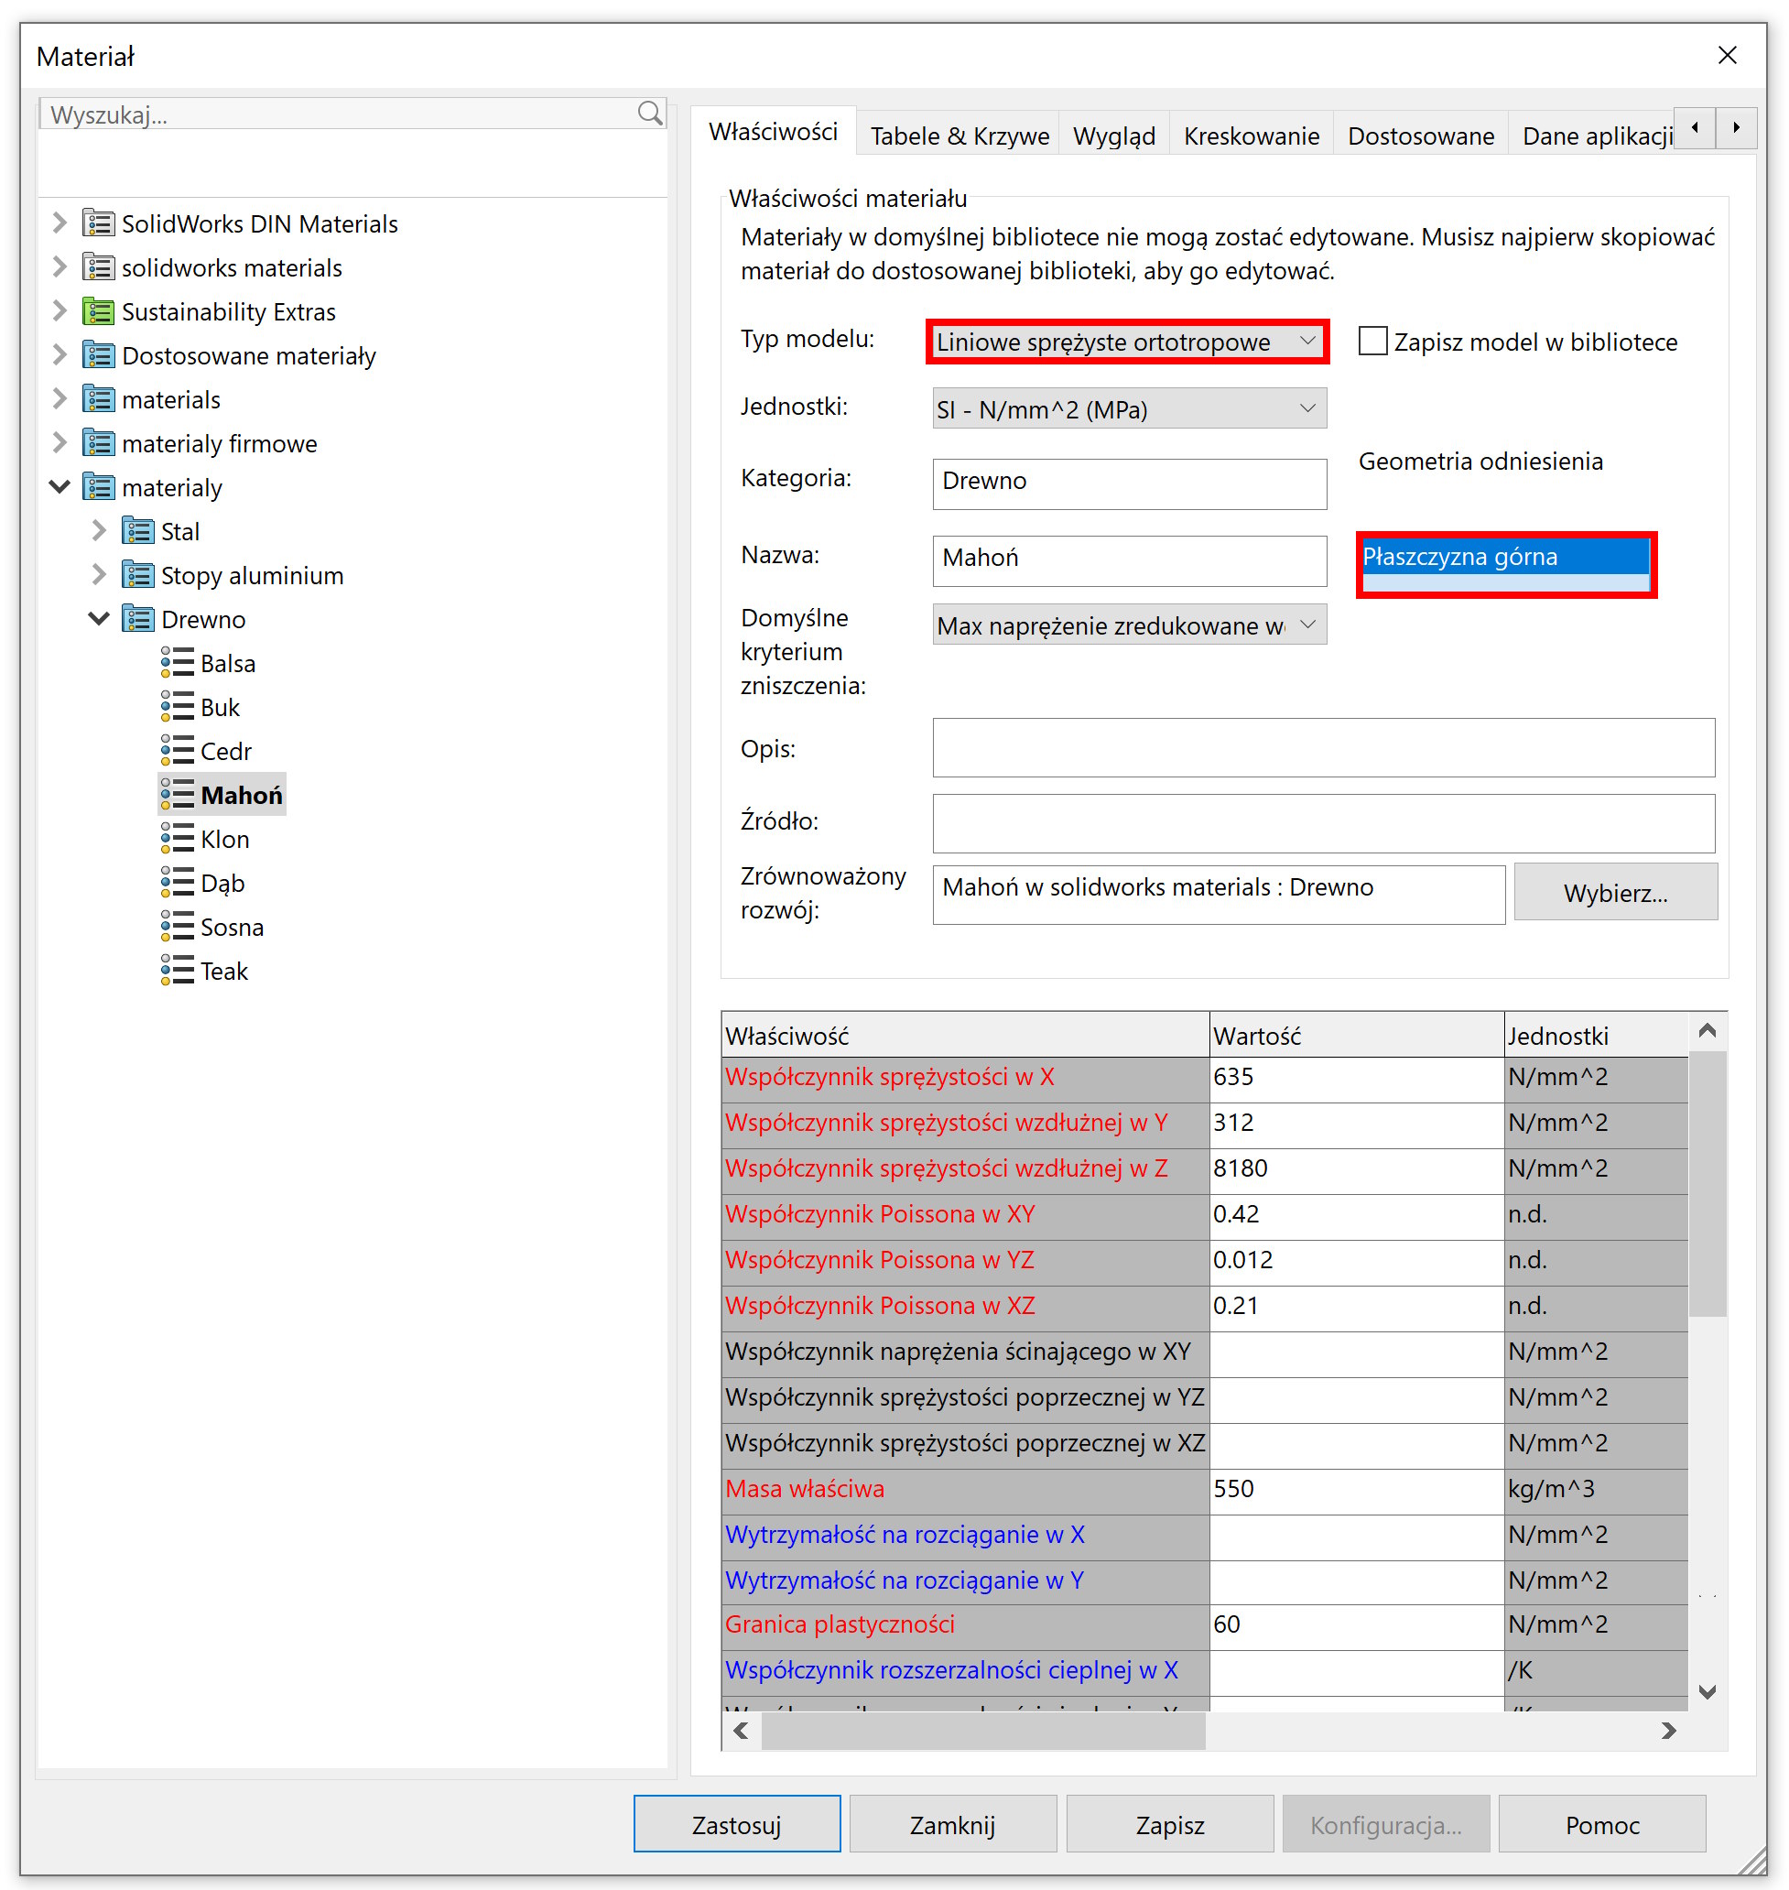
Task: Switch to the Tabele & Krzywe tab
Action: click(959, 136)
